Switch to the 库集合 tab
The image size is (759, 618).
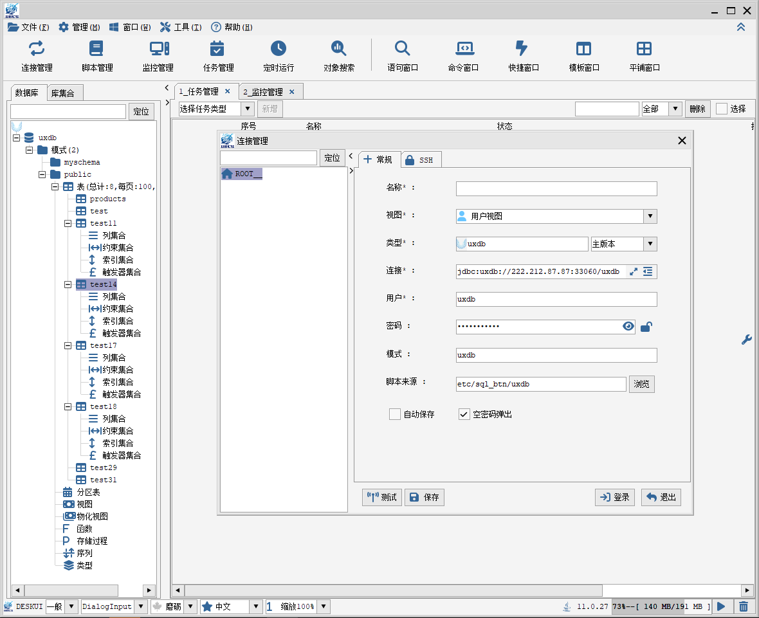coord(65,93)
